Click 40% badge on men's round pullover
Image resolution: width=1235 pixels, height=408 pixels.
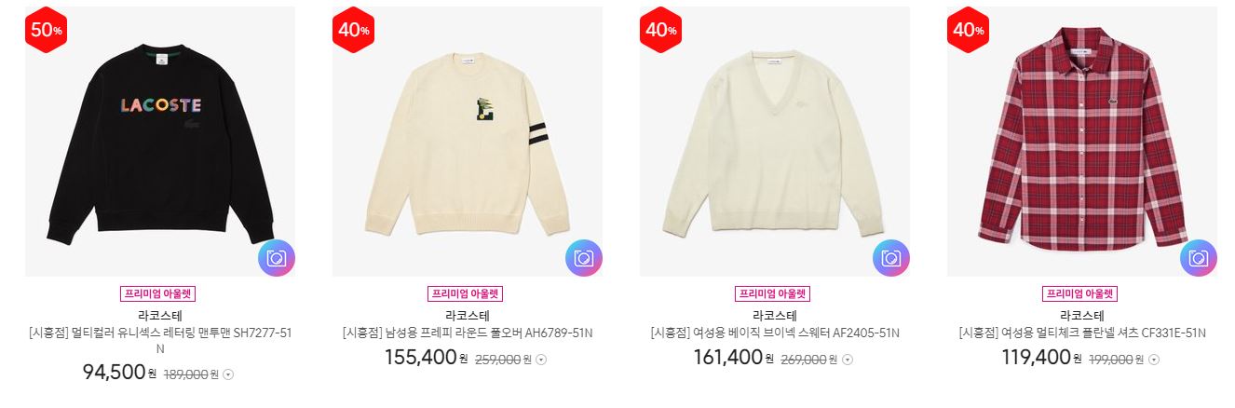pos(353,30)
